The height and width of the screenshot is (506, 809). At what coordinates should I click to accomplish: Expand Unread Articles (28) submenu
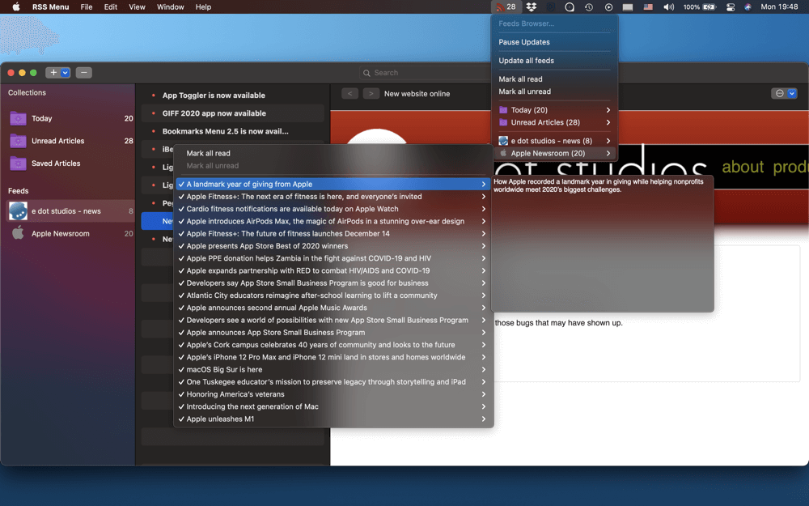click(x=608, y=122)
